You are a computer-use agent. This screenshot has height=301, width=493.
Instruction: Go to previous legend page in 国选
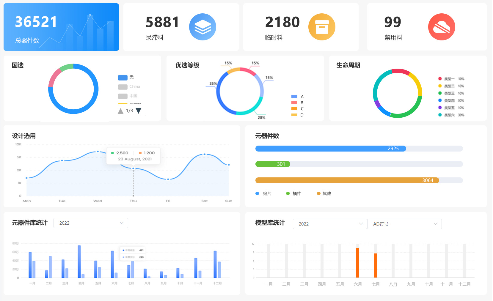tap(120, 111)
